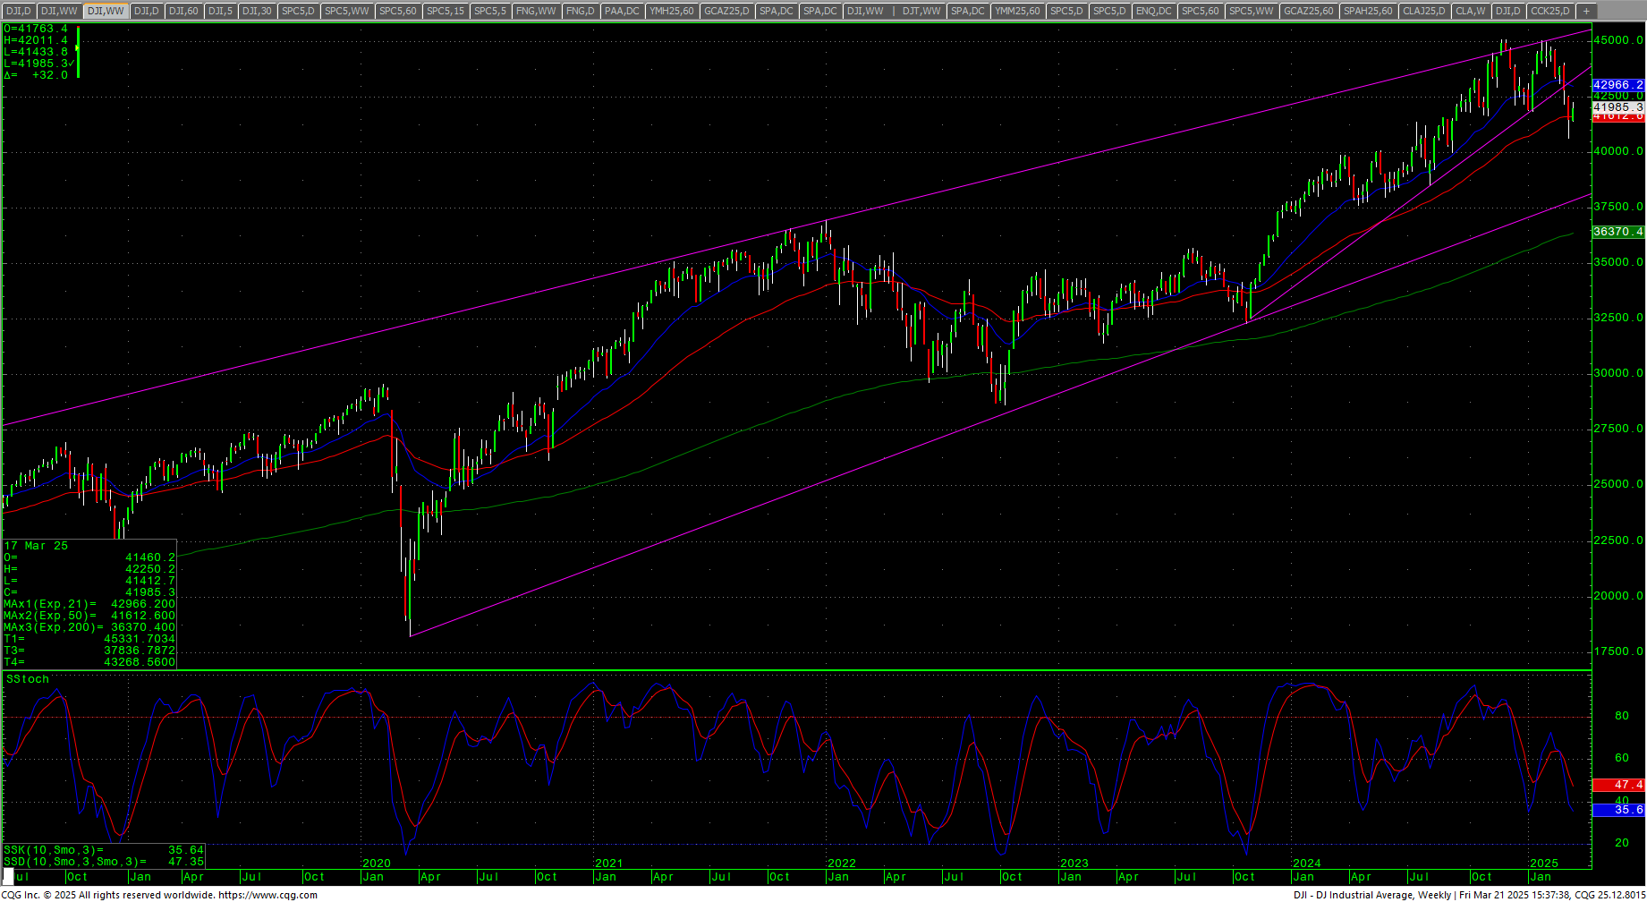Open the SPC5,15 chart tab
This screenshot has width=1647, height=902.
445,11
